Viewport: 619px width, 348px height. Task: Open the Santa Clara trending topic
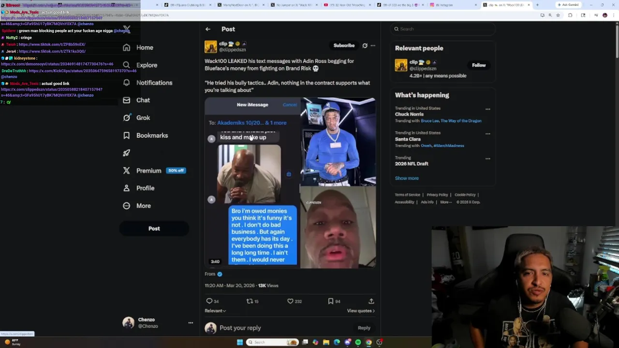click(408, 139)
